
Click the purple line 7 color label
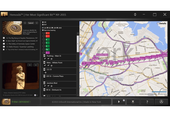(x=48, y=53)
